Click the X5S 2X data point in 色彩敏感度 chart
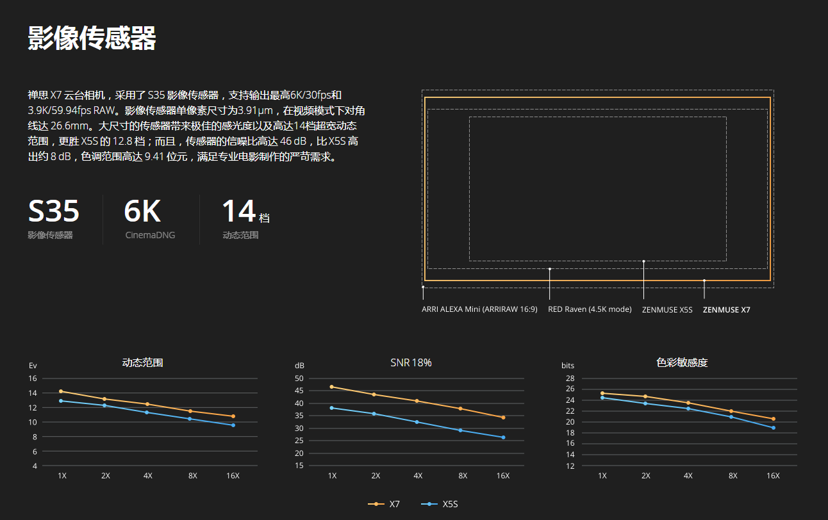The image size is (828, 520). 645,403
